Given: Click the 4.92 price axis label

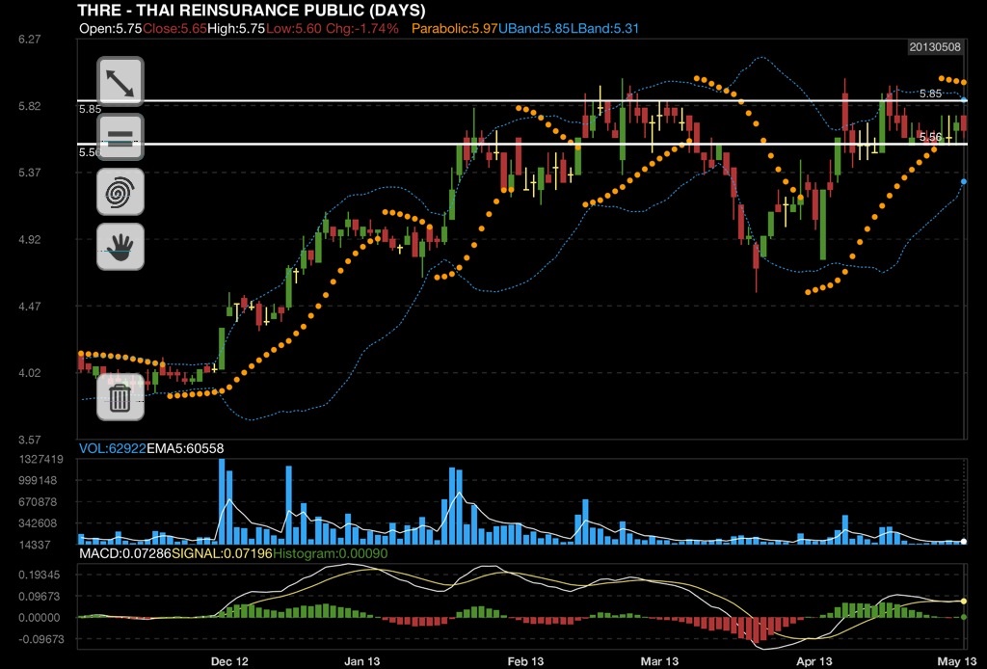Looking at the screenshot, I should click(x=30, y=239).
